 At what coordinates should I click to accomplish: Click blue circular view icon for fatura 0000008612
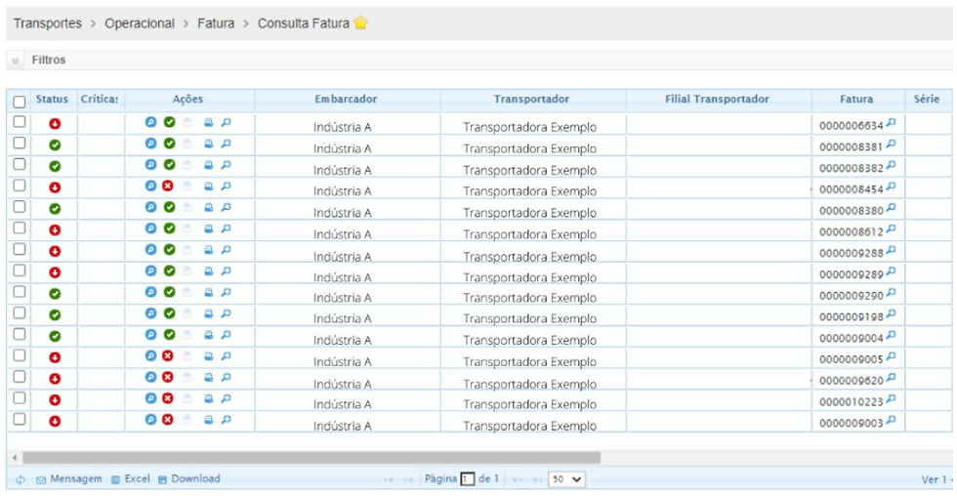pyautogui.click(x=150, y=228)
